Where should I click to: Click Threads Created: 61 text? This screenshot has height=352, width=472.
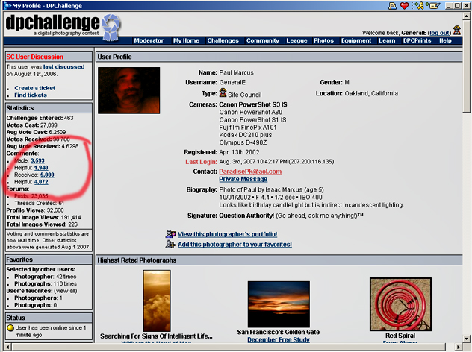(x=39, y=203)
